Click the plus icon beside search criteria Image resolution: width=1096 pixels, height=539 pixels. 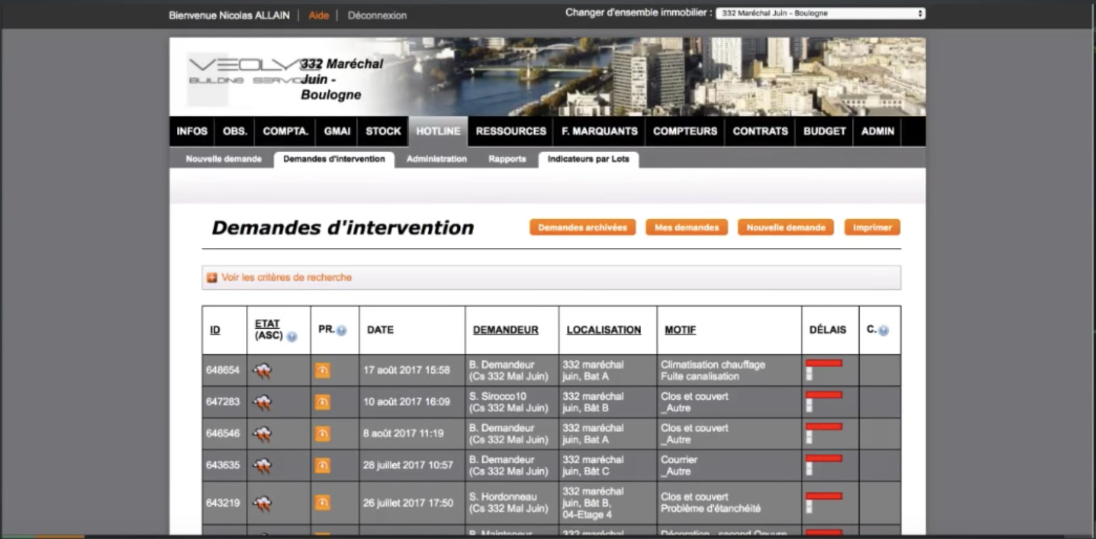(212, 278)
